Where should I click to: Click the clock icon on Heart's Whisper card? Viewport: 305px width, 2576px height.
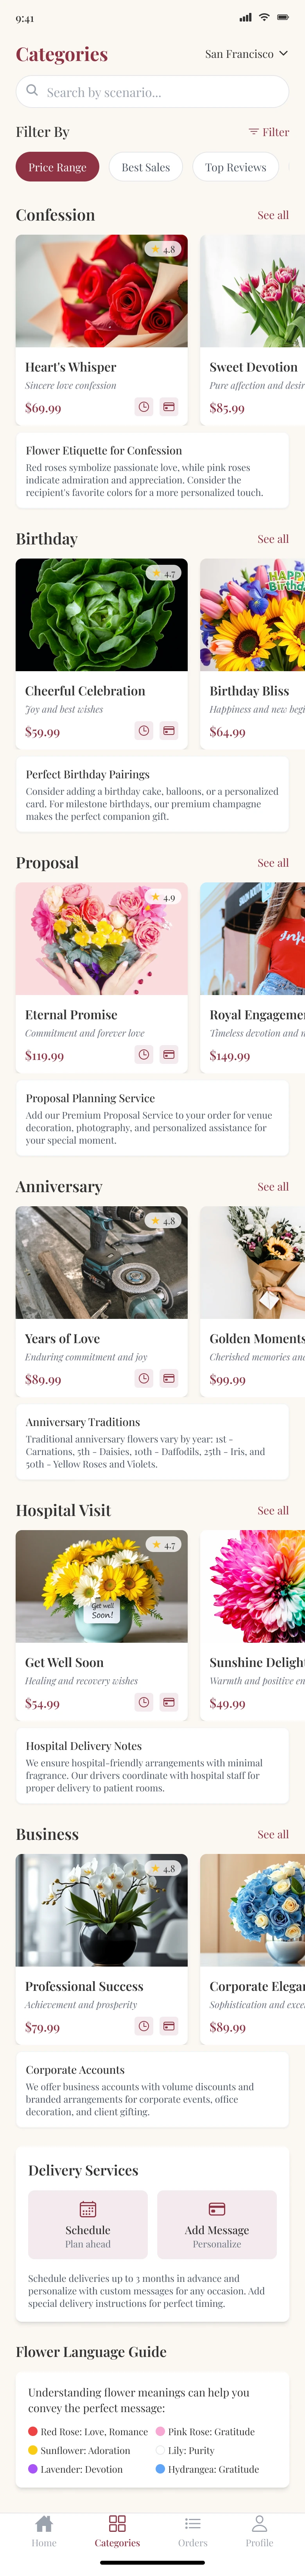click(x=144, y=407)
